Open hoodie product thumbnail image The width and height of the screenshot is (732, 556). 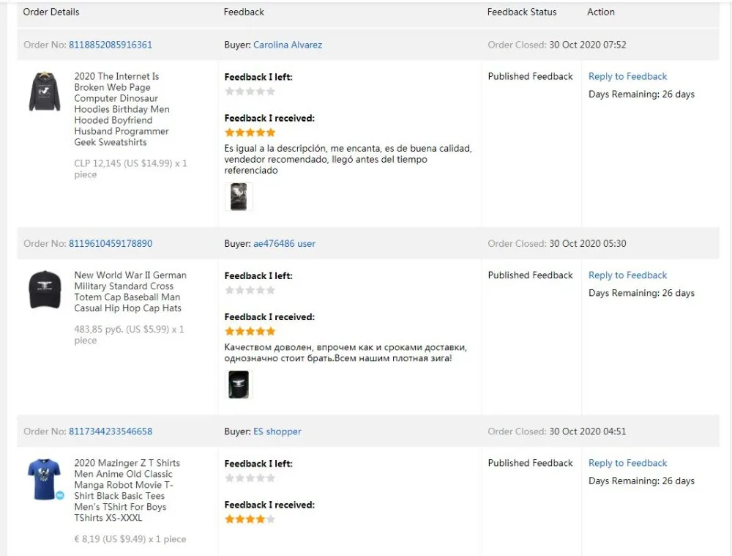tap(45, 92)
